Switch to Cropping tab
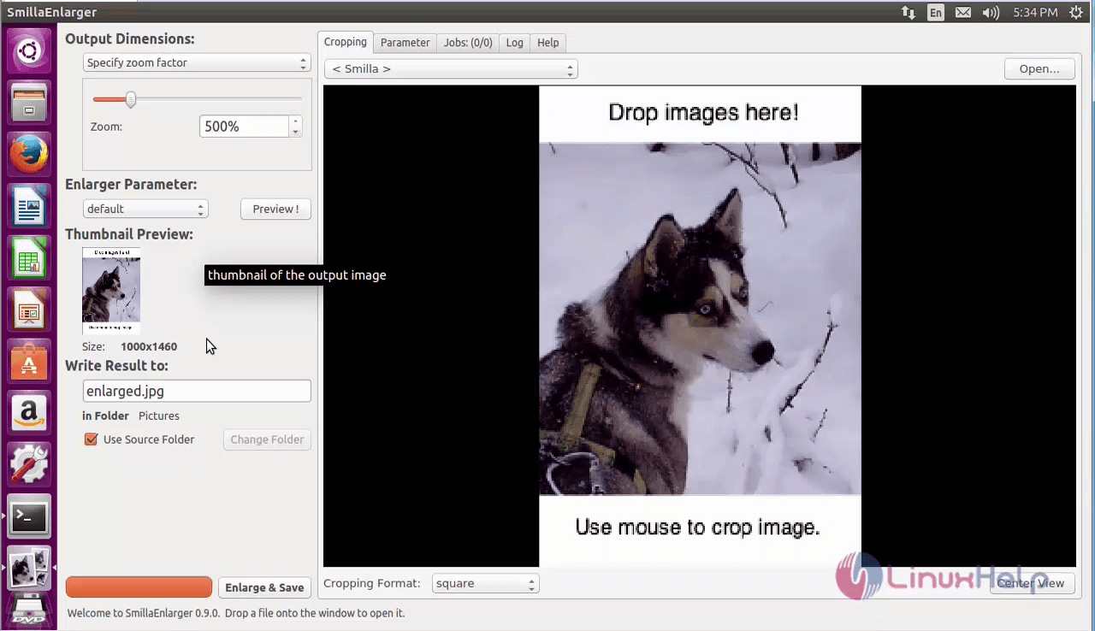This screenshot has width=1095, height=631. coord(346,42)
